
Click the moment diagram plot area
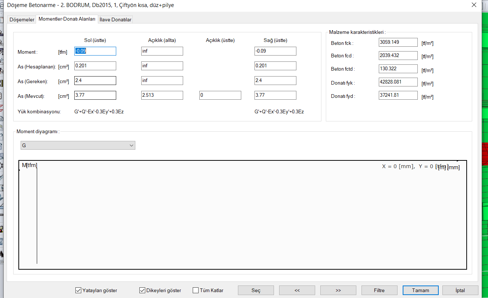point(243,215)
